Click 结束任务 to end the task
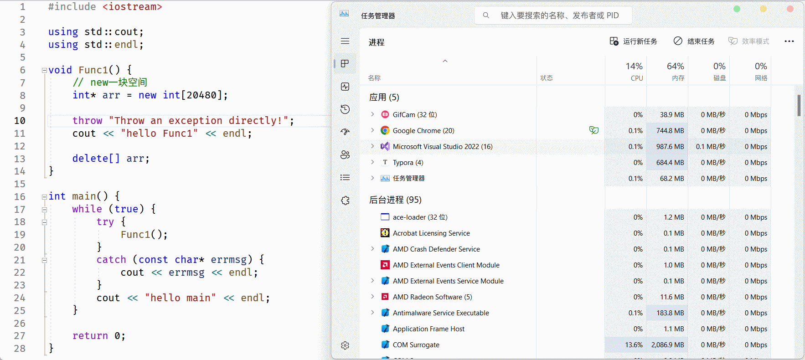 point(694,41)
